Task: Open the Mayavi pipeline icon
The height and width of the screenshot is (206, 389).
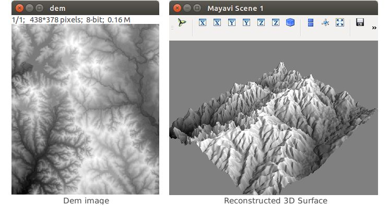Action: pos(182,22)
